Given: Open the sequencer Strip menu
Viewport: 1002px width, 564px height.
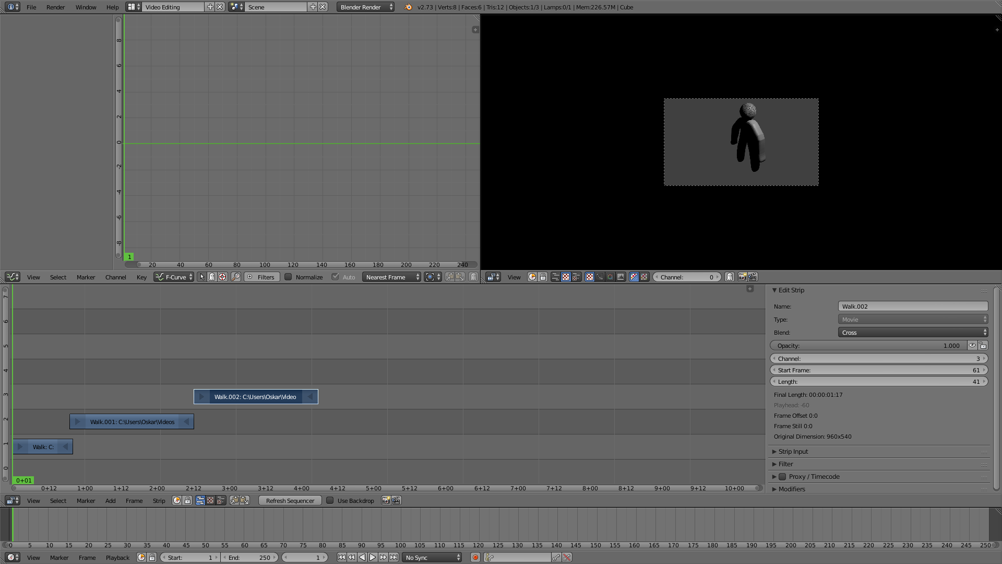Looking at the screenshot, I should point(159,500).
